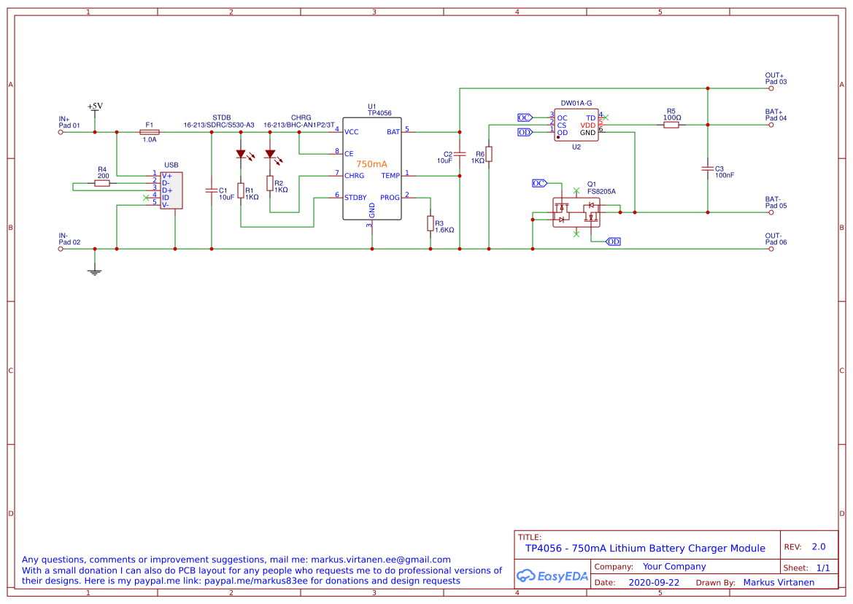Click the Sheet value '1/1'
This screenshot has height=604, width=853.
tap(823, 568)
